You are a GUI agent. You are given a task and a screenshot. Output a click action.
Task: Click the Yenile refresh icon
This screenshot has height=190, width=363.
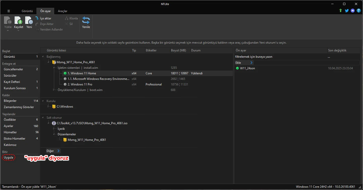[x=86, y=20]
